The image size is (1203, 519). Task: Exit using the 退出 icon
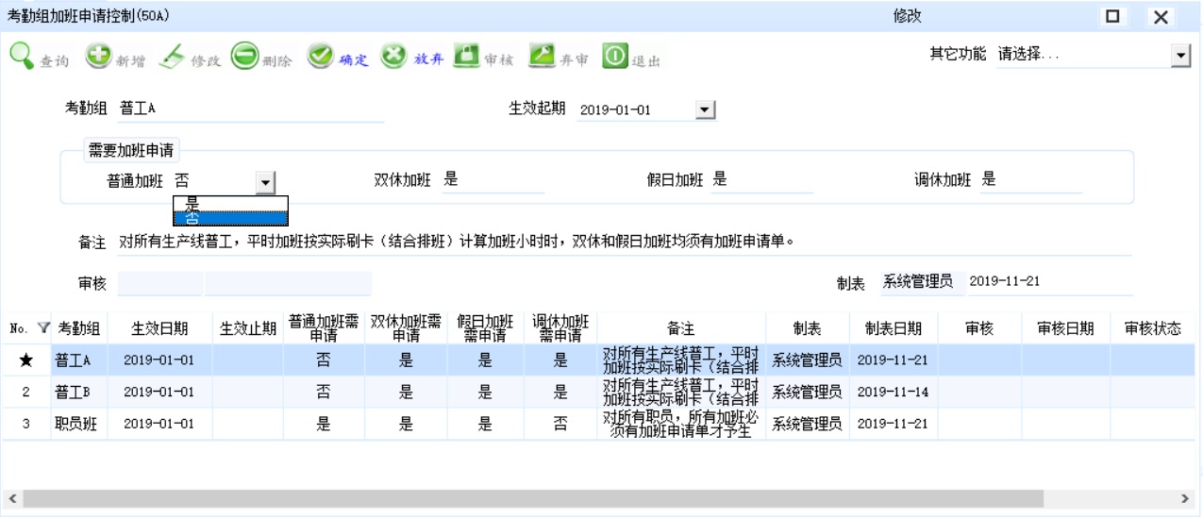pos(615,58)
